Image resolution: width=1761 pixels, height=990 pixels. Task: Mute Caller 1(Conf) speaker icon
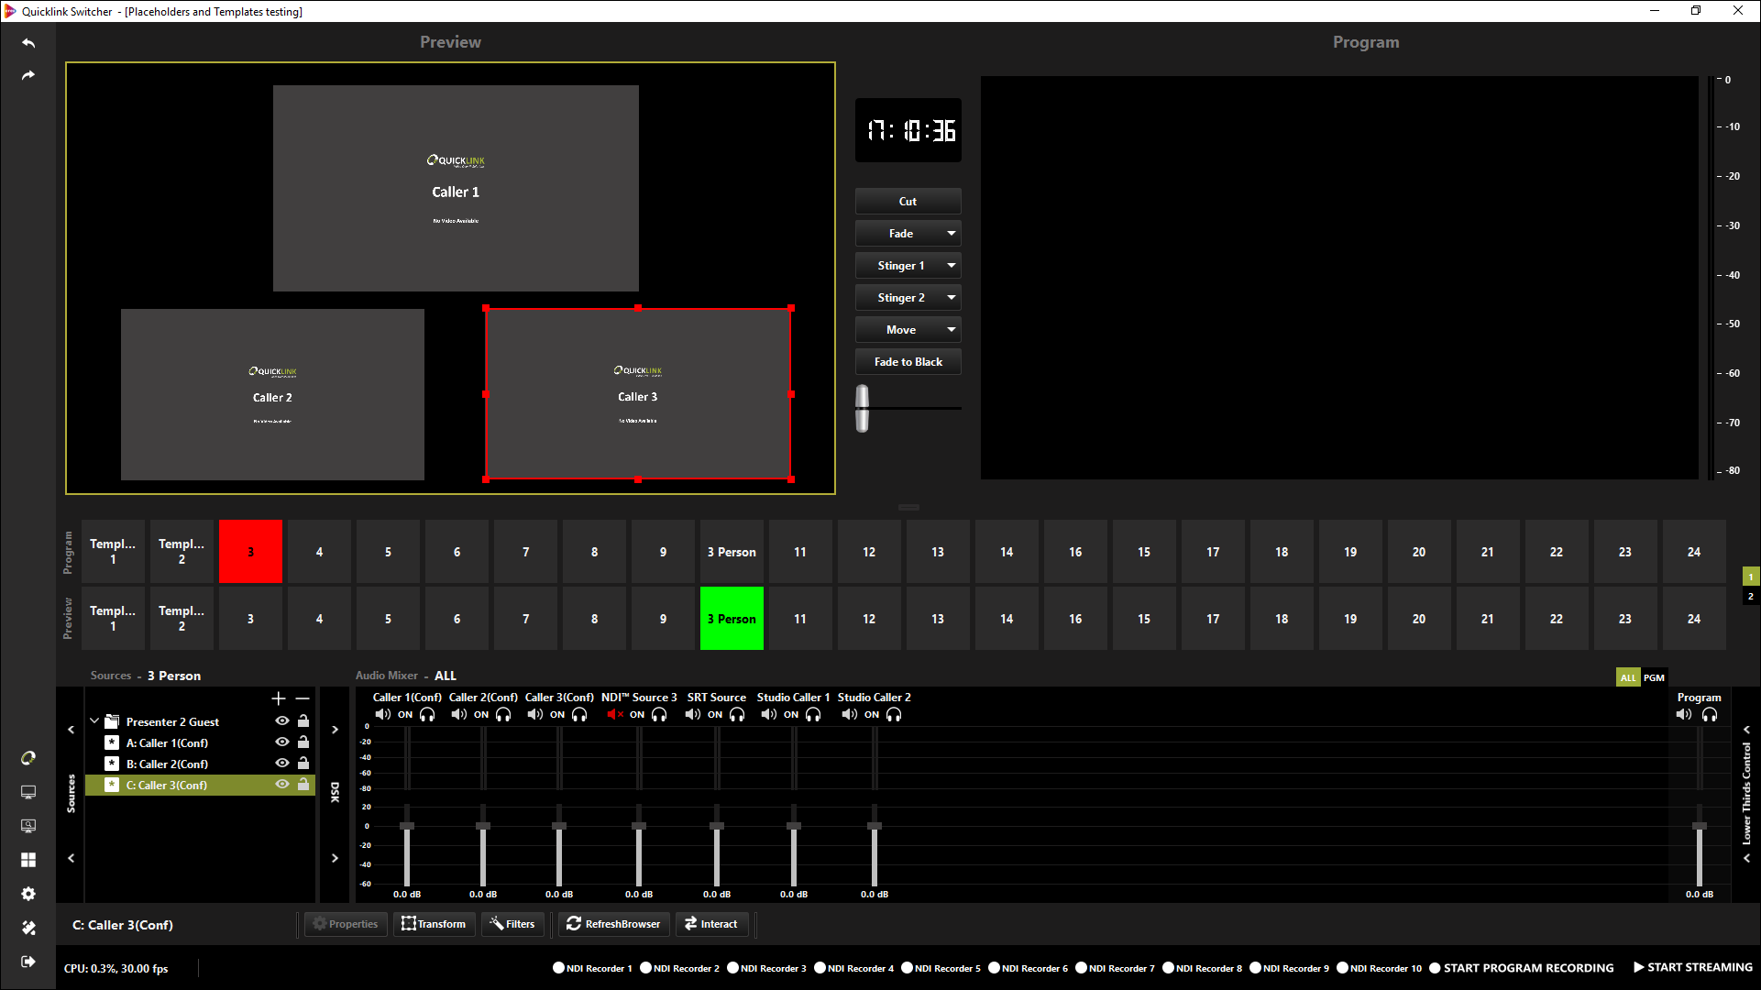[382, 714]
